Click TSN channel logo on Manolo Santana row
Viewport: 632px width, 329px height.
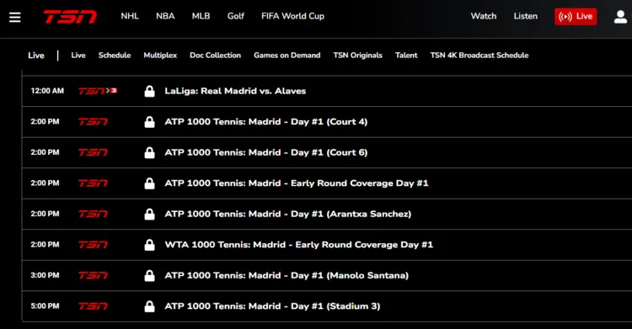[93, 275]
